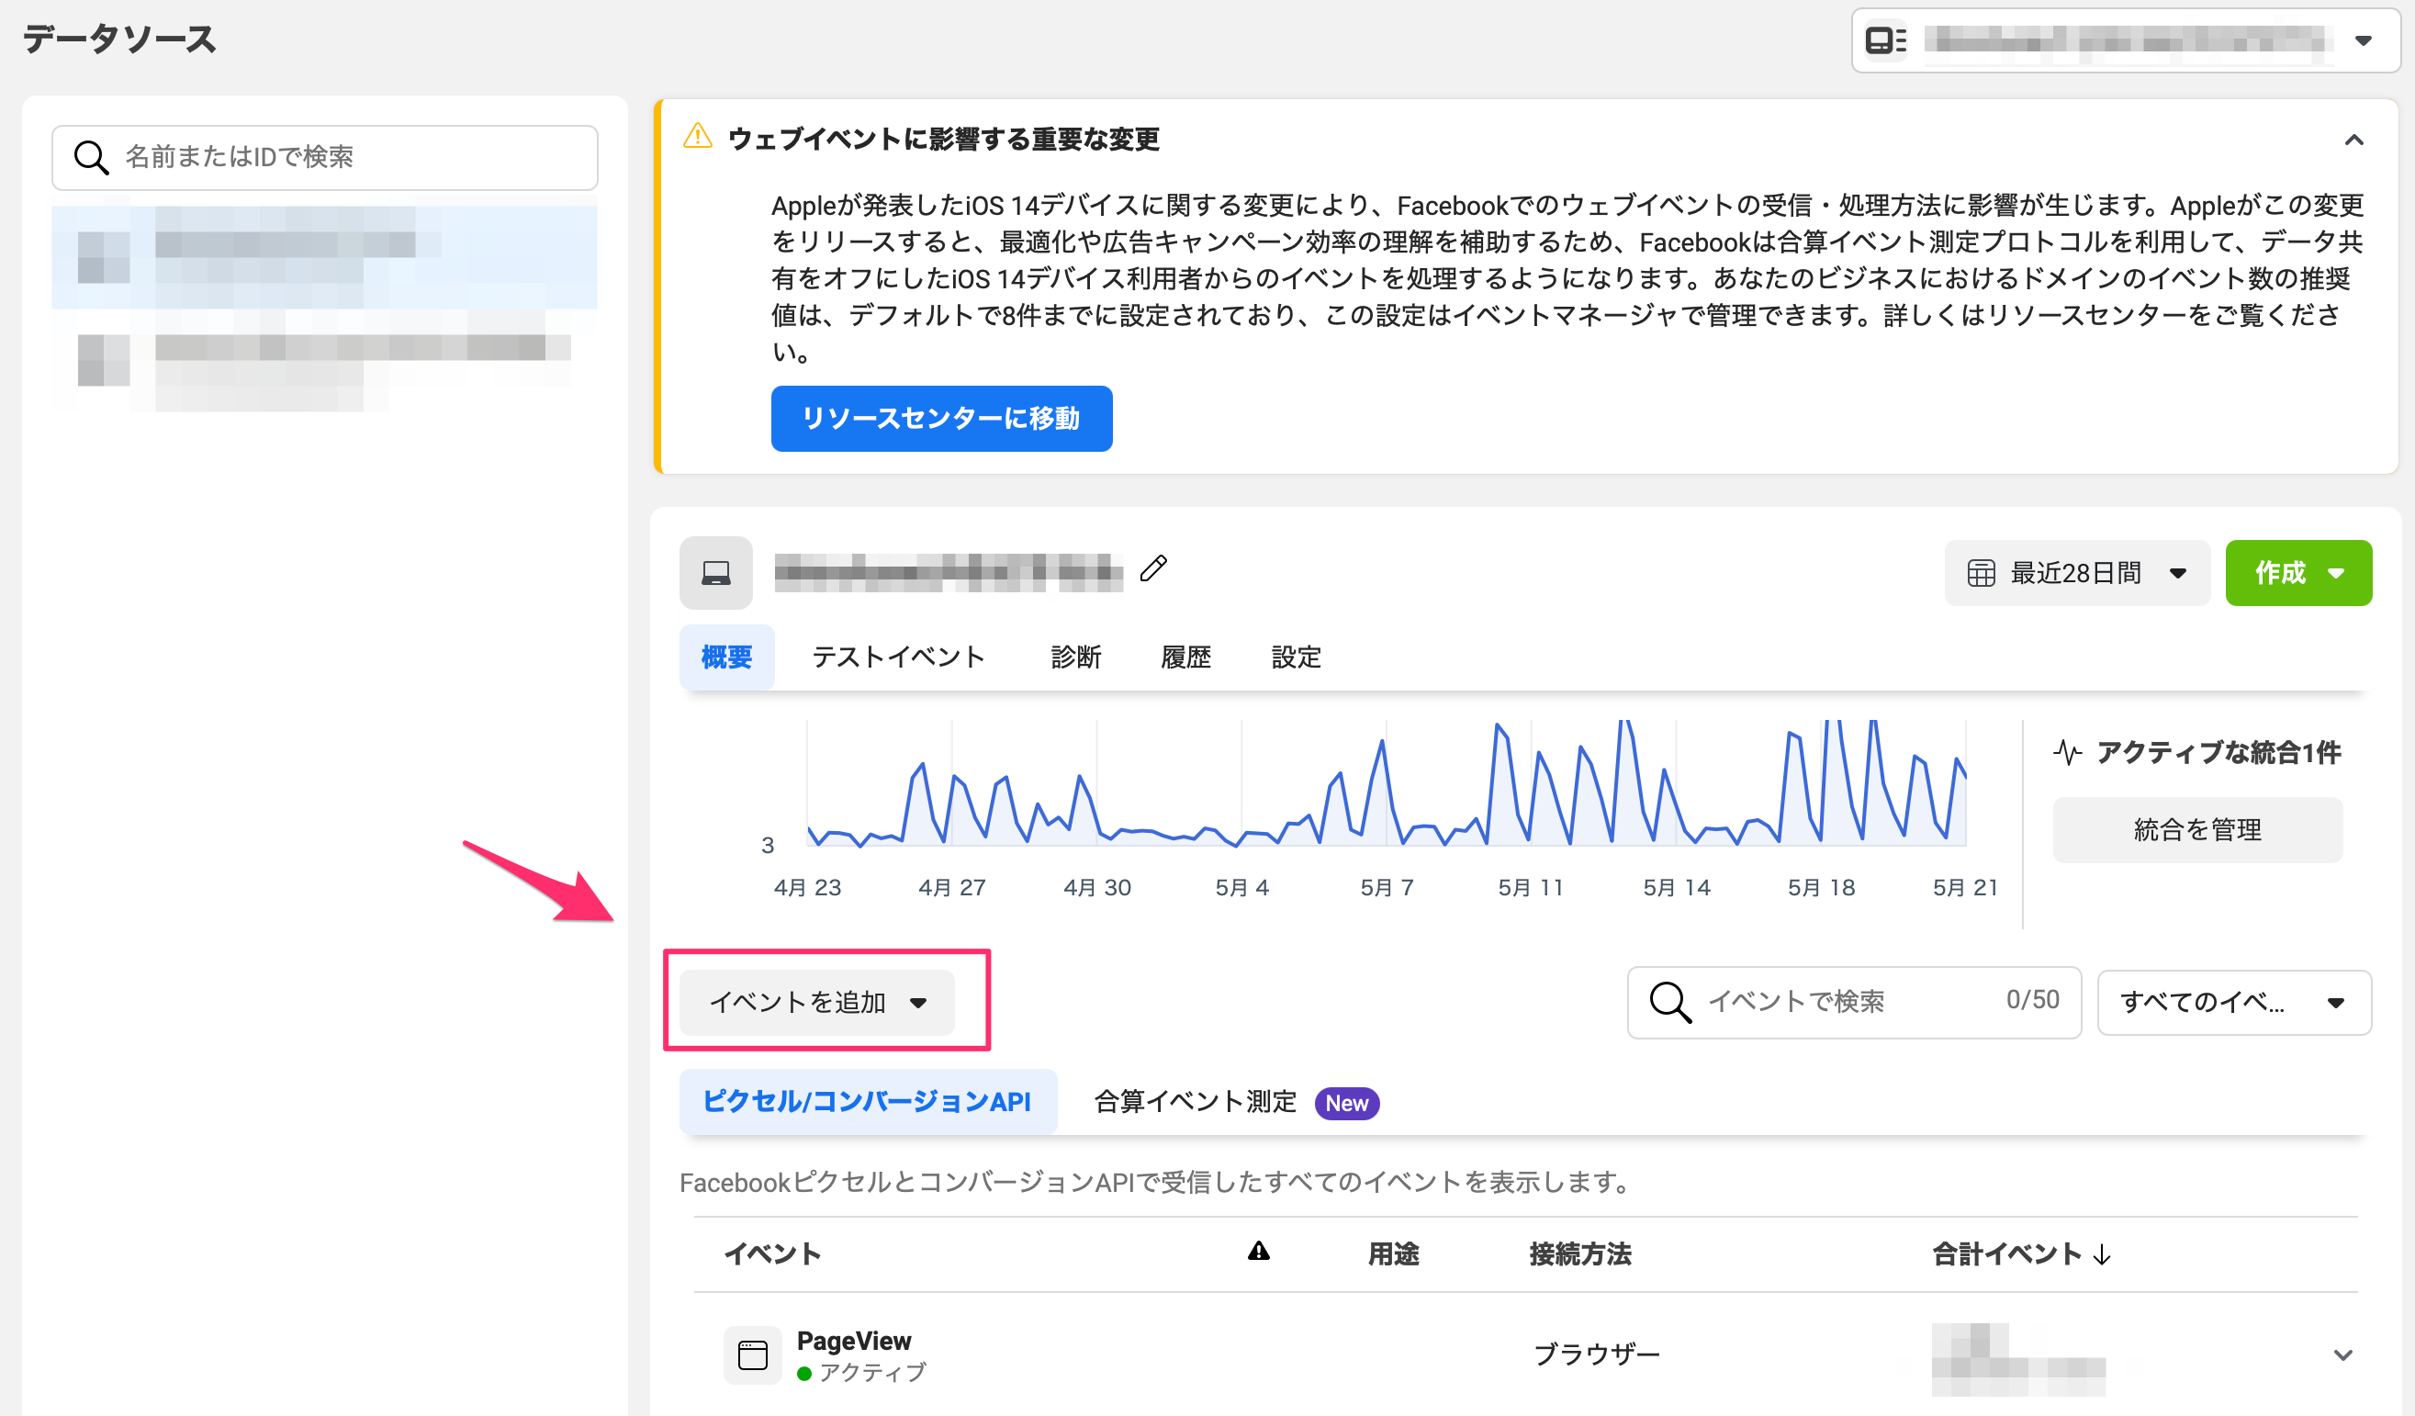Open the イベントを追加 dropdown
This screenshot has width=2415, height=1416.
click(x=816, y=1002)
